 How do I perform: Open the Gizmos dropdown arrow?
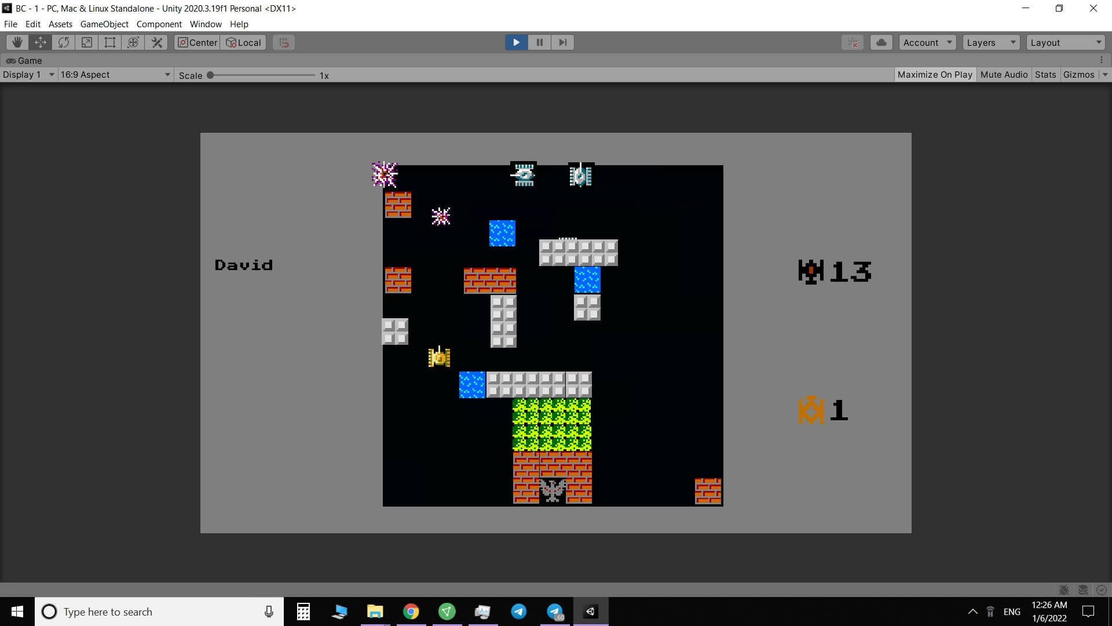coord(1104,74)
